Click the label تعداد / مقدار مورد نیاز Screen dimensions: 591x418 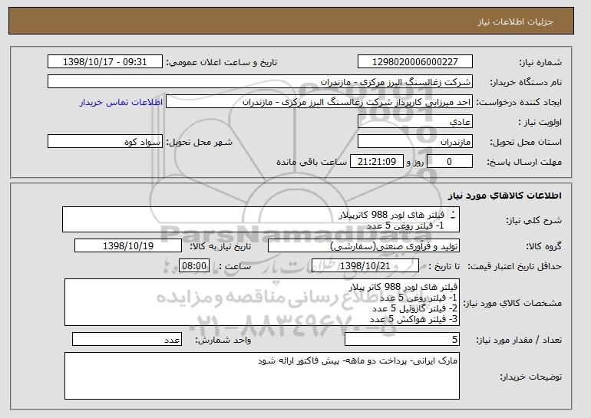tap(519, 340)
